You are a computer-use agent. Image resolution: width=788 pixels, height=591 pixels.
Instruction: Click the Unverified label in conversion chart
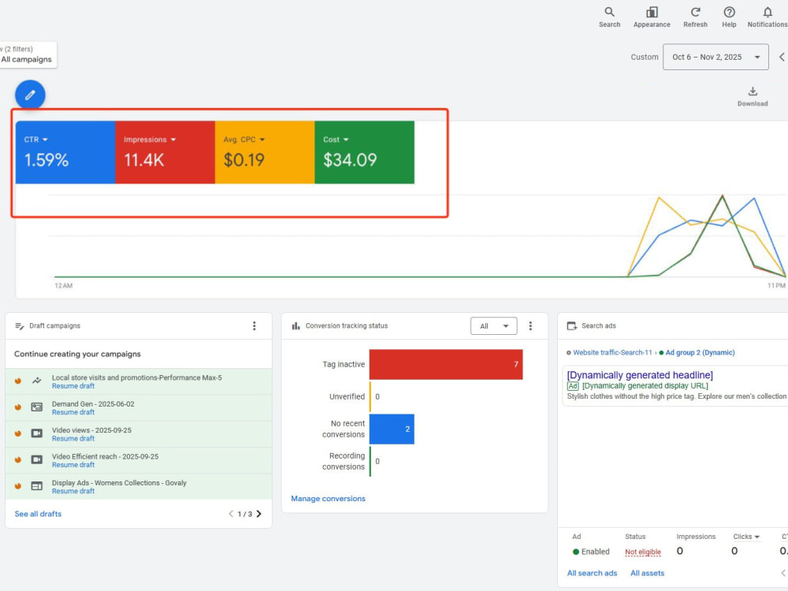coord(347,396)
